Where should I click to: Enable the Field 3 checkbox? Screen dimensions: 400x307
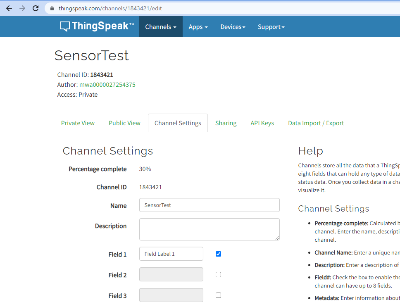[x=218, y=295]
